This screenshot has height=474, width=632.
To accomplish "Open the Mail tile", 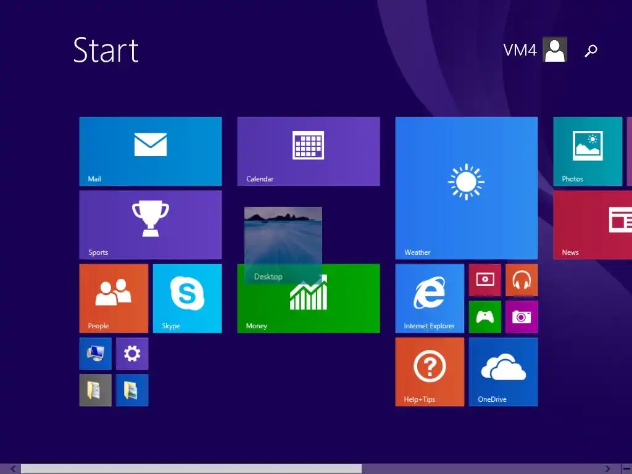I will (151, 151).
